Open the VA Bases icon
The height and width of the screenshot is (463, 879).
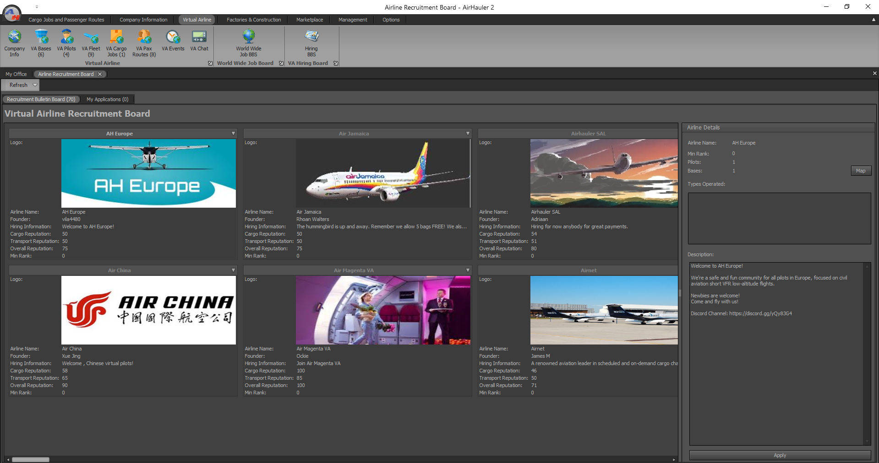tap(41, 43)
